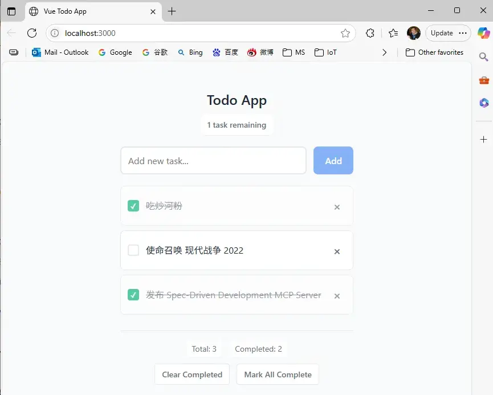The image size is (493, 395).
Task: Open more options beside the Update button
Action: (x=463, y=33)
